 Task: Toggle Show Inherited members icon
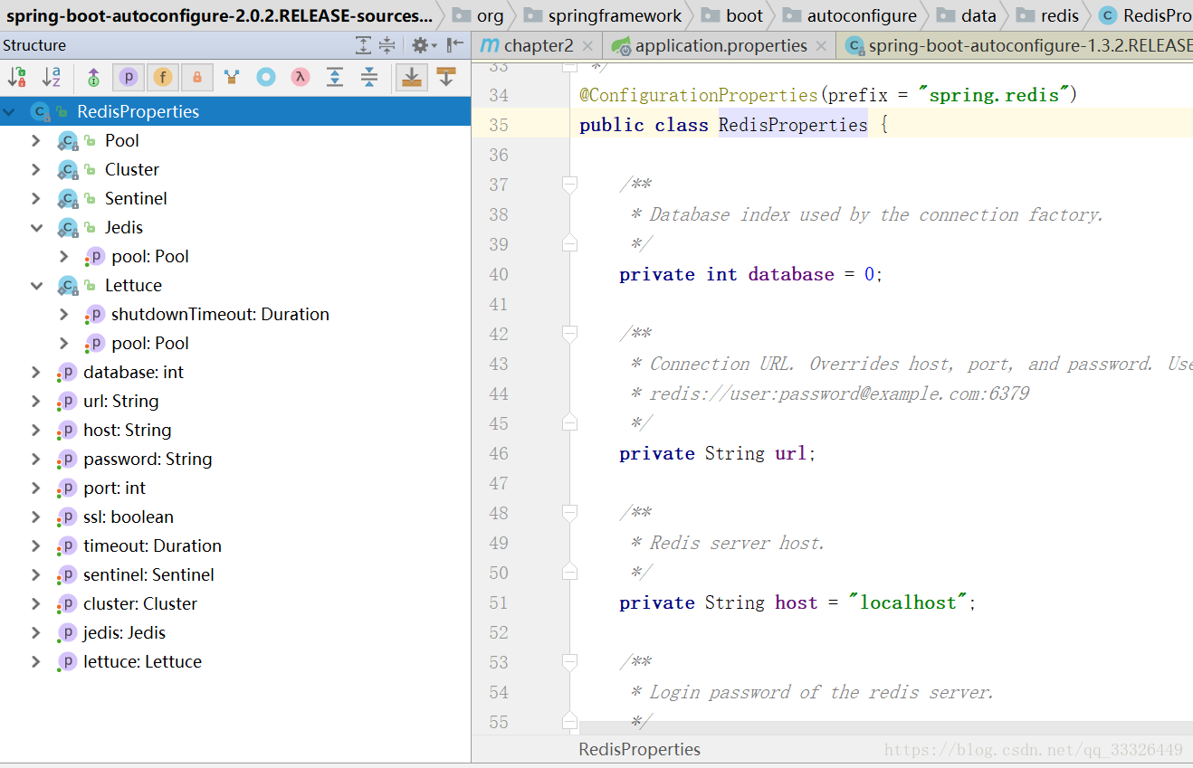pos(91,78)
